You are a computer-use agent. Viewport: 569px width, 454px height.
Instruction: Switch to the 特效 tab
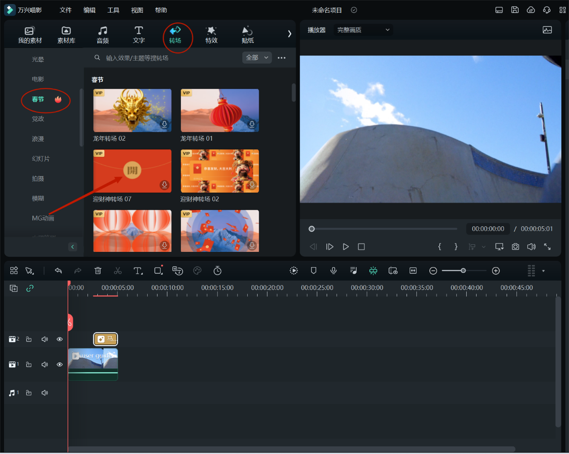(211, 35)
